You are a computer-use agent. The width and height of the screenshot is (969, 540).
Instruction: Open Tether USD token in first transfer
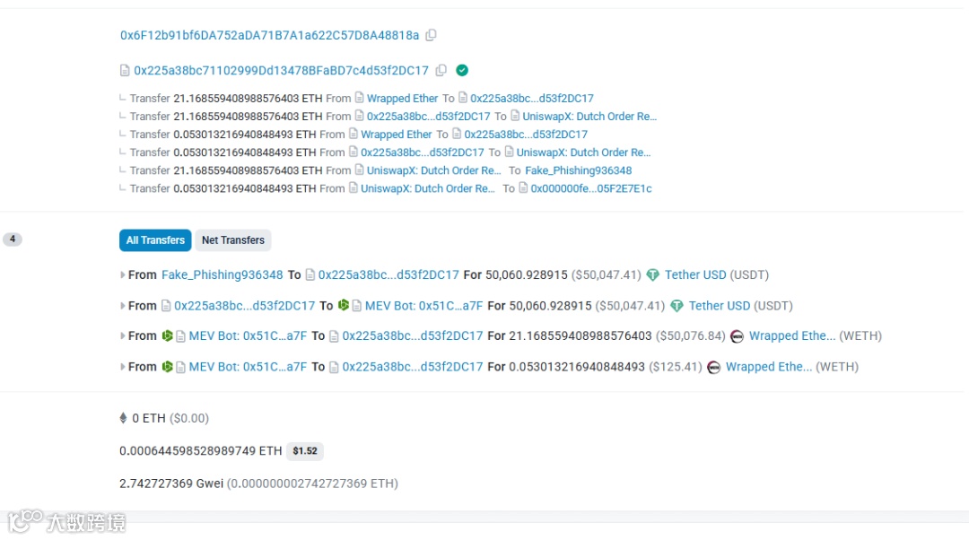coord(695,275)
